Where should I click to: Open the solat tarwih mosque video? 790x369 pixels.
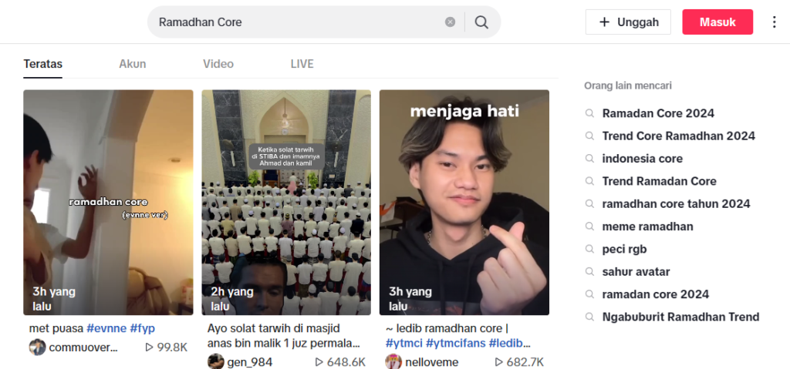(286, 203)
